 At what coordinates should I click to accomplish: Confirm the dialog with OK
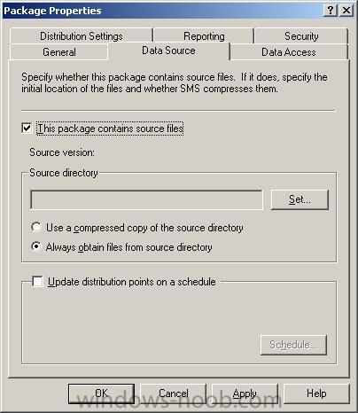pos(102,394)
